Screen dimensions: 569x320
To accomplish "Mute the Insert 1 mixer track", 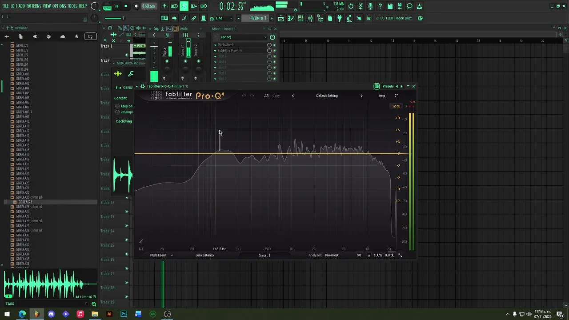I will [x=185, y=61].
